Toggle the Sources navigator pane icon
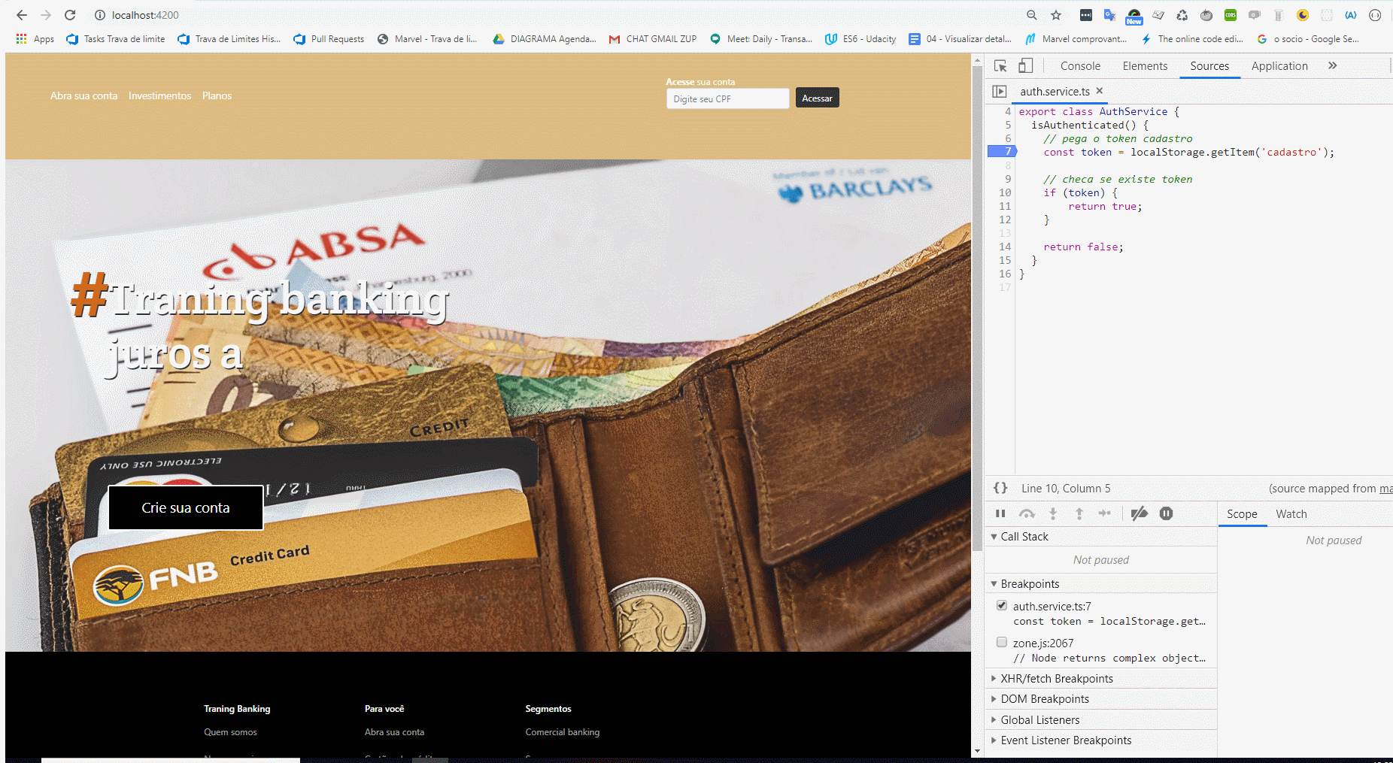 (999, 92)
